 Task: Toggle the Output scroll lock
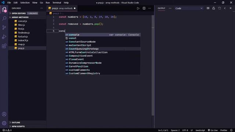click(214, 8)
